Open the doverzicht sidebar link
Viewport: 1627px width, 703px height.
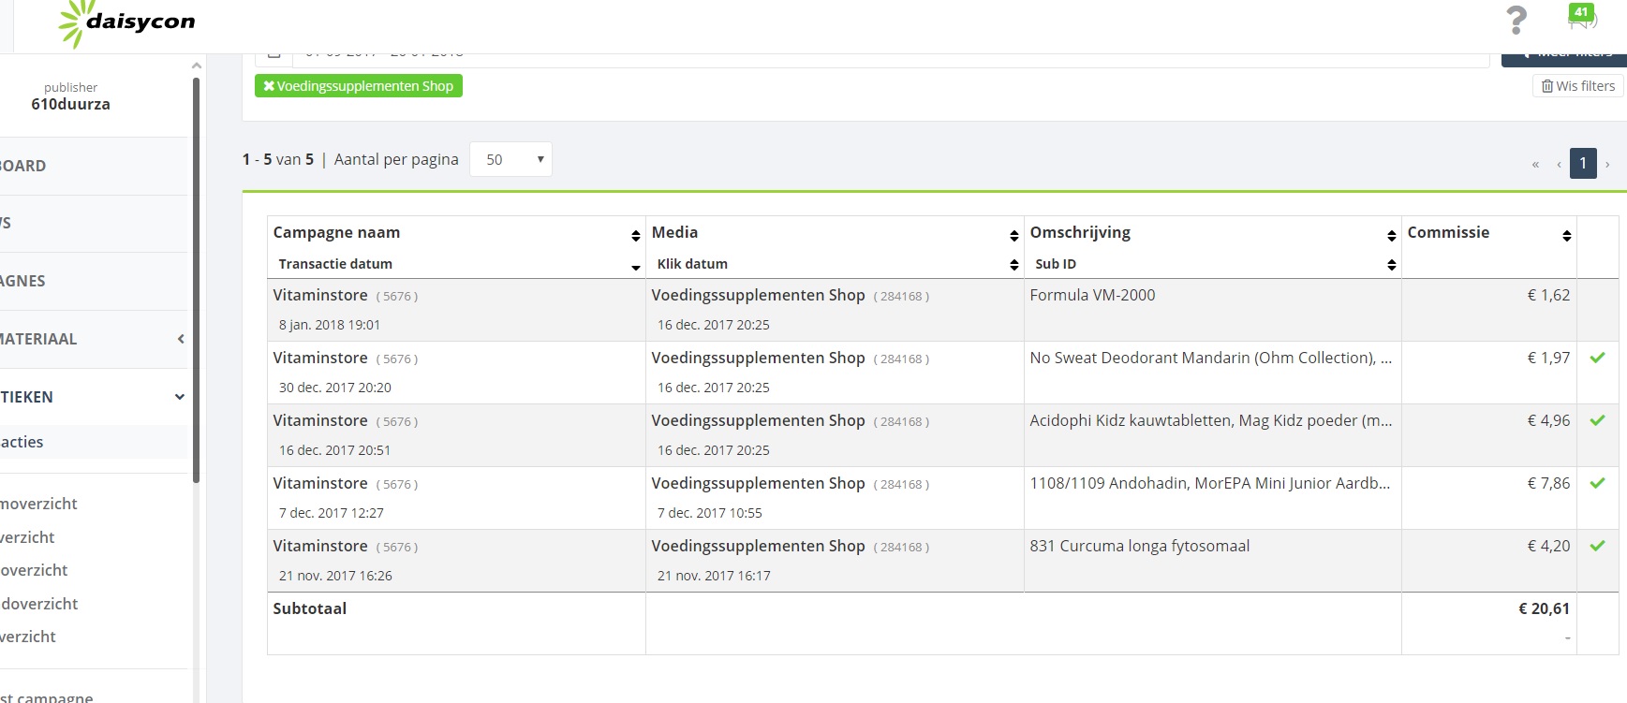click(x=38, y=604)
